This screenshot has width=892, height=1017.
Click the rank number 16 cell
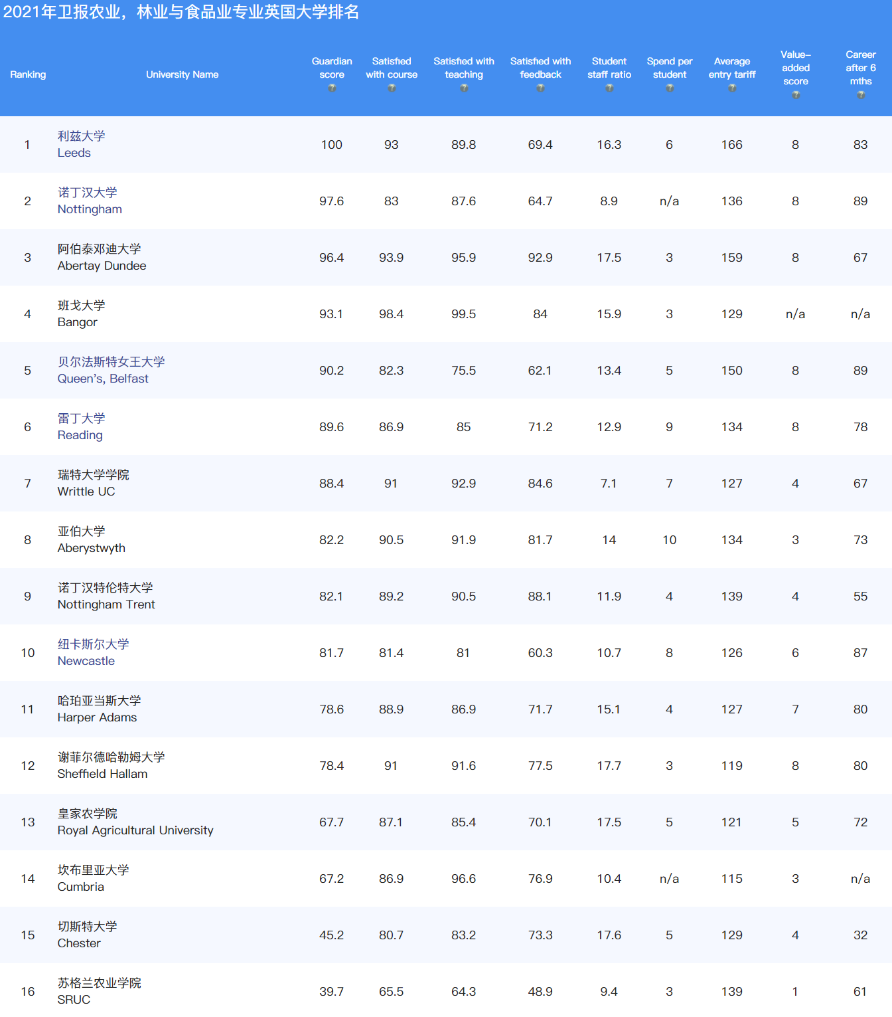pos(28,992)
